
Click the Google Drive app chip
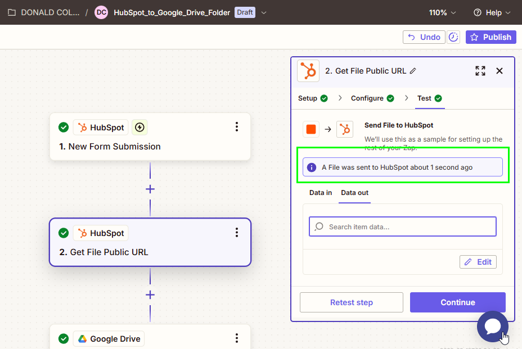[x=109, y=339]
